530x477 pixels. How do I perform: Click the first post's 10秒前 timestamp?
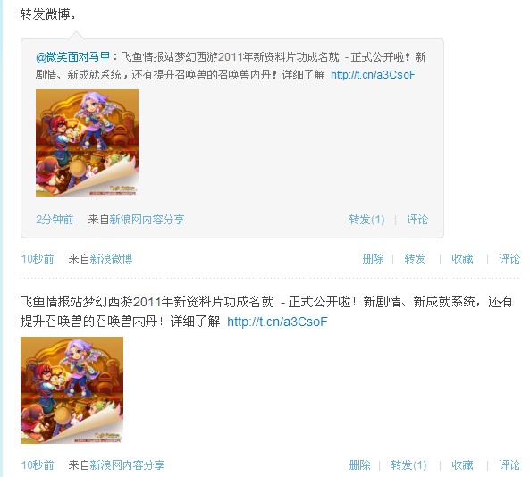pos(38,259)
